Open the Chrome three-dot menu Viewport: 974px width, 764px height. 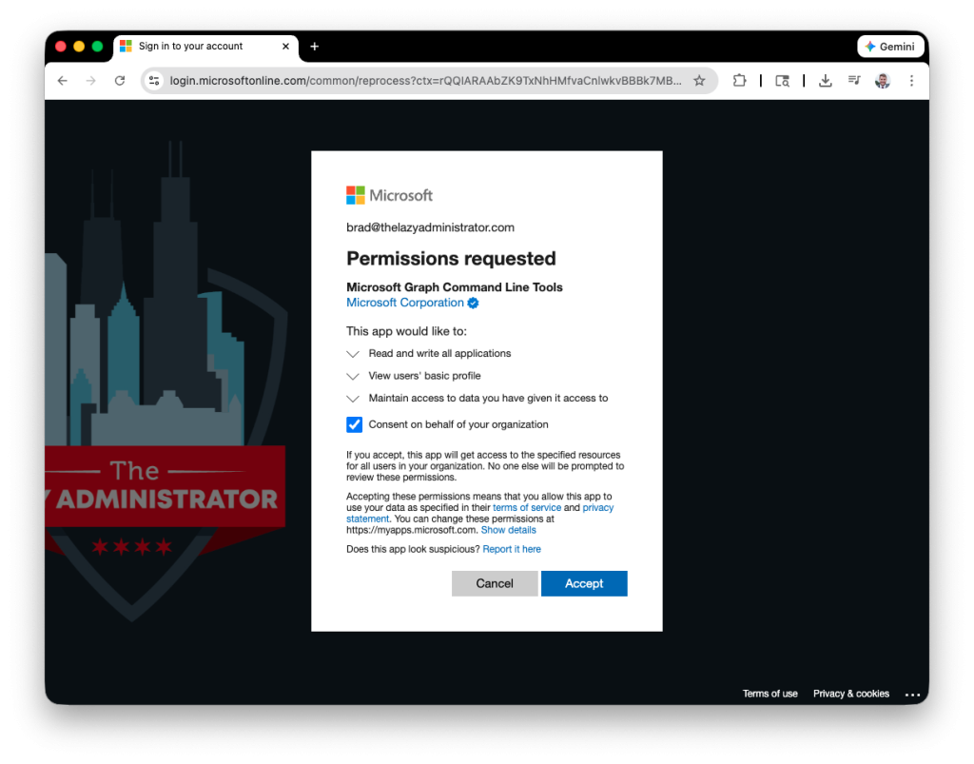[911, 81]
